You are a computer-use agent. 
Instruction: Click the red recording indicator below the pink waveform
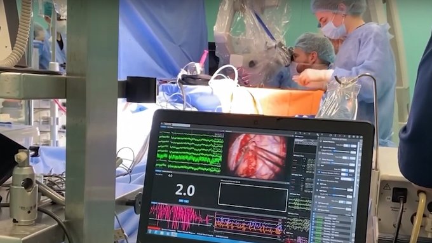click(x=154, y=228)
